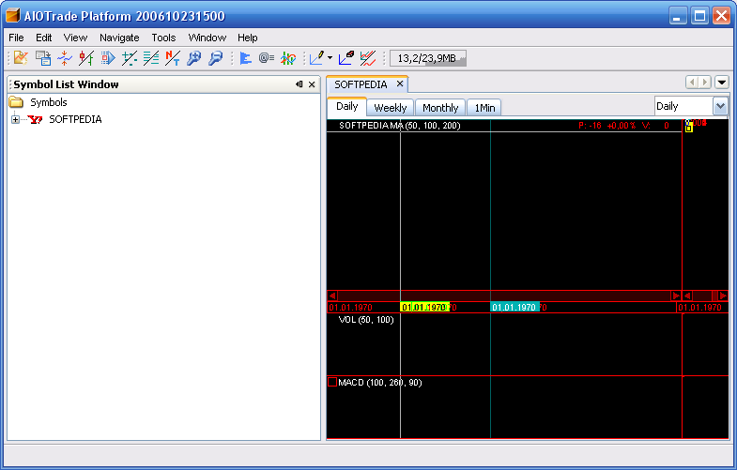The height and width of the screenshot is (470, 737).
Task: Open the View menu
Action: coord(75,38)
